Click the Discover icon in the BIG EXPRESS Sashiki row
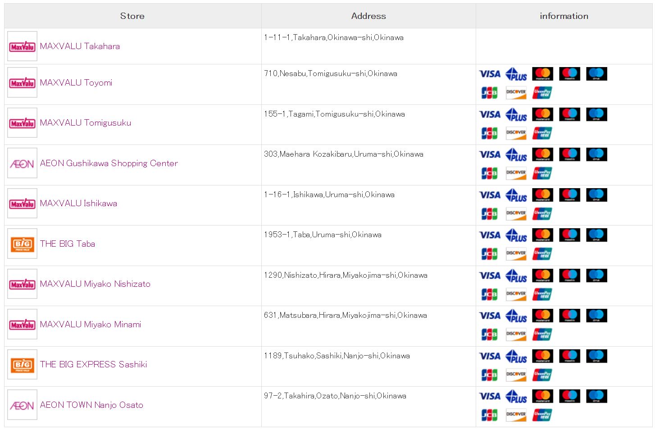This screenshot has width=655, height=429. click(516, 375)
